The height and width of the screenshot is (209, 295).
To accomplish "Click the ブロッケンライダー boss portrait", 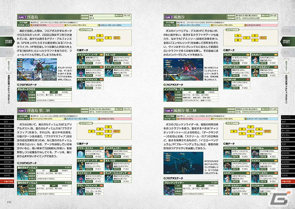I will (x=169, y=190).
